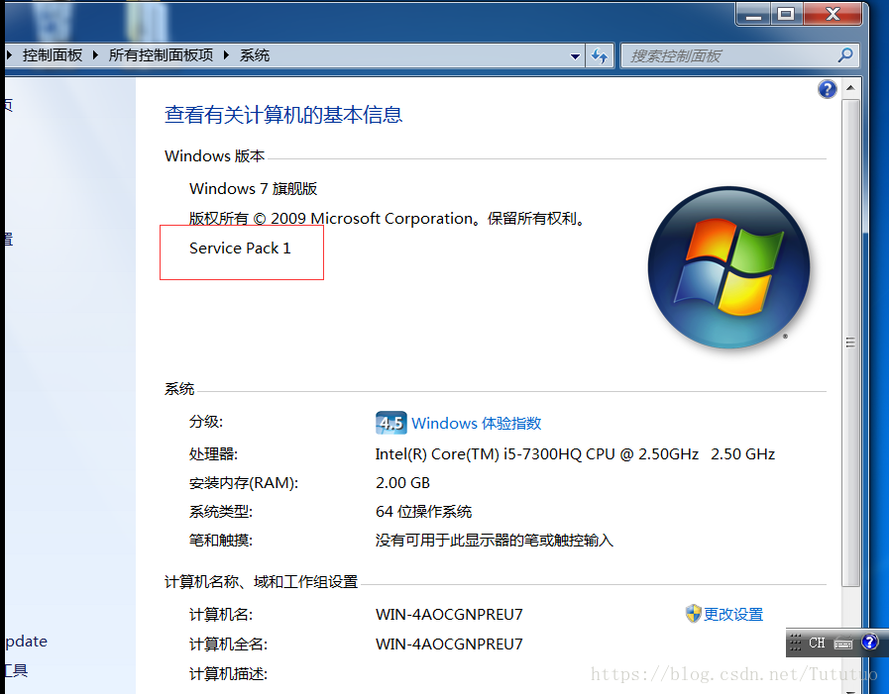Click the 安装内存(RAM) label
Viewport: 889px width, 694px height.
pos(243,483)
